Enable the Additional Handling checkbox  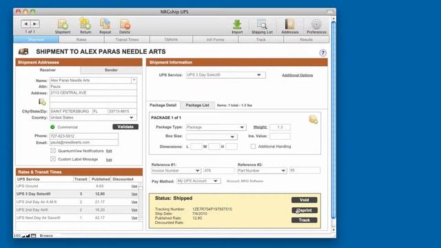[x=253, y=147]
